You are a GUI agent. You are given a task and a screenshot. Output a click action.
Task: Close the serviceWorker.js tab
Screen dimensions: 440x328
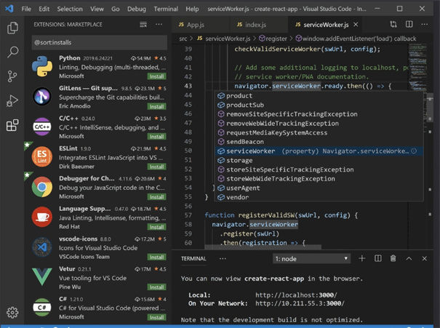pos(356,25)
